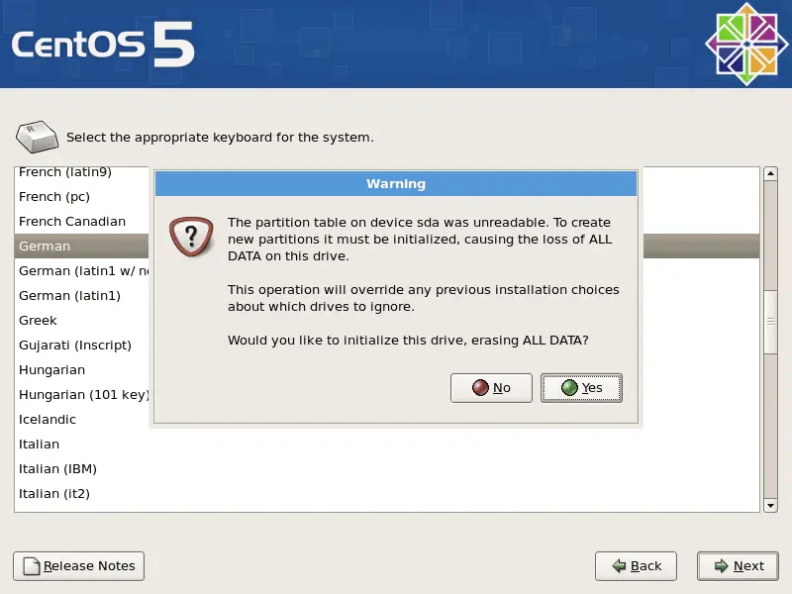Select Icelandic keyboard layout
This screenshot has height=594, width=792.
(81, 419)
